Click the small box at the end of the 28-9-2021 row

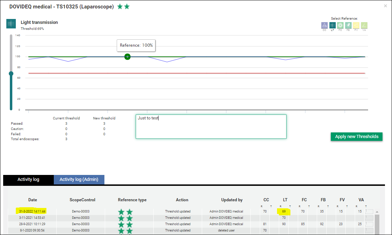point(369,224)
